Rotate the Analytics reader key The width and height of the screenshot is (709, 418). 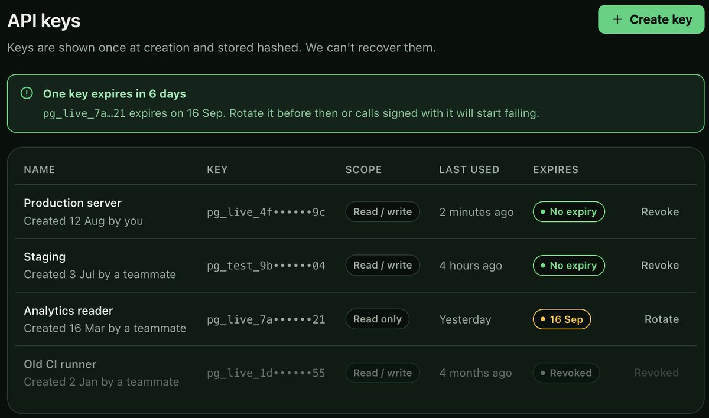pyautogui.click(x=662, y=319)
